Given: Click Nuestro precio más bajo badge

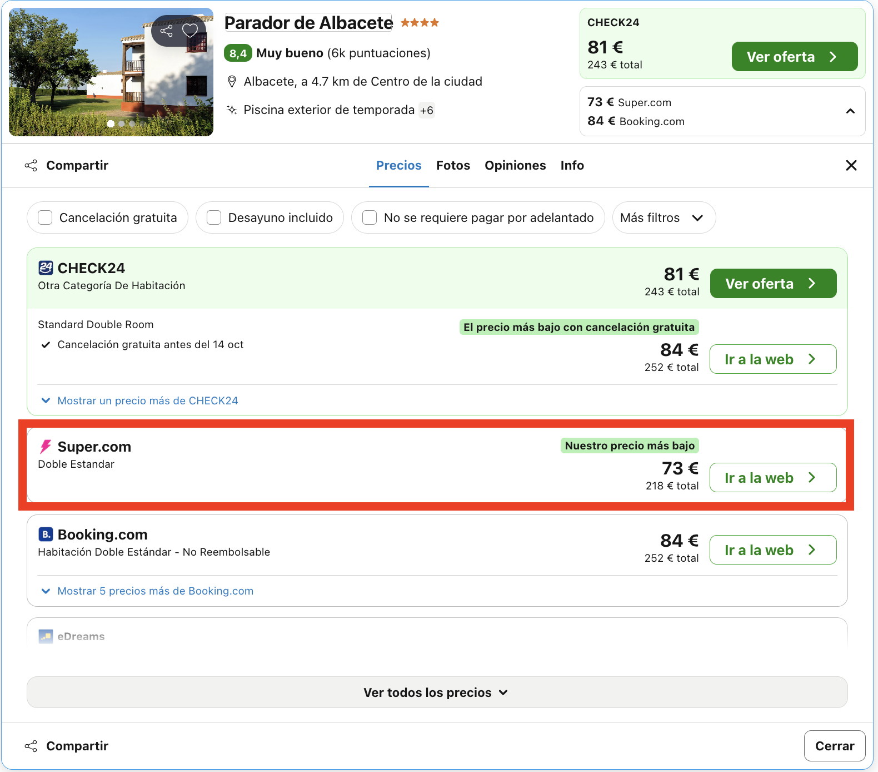Looking at the screenshot, I should pos(630,446).
